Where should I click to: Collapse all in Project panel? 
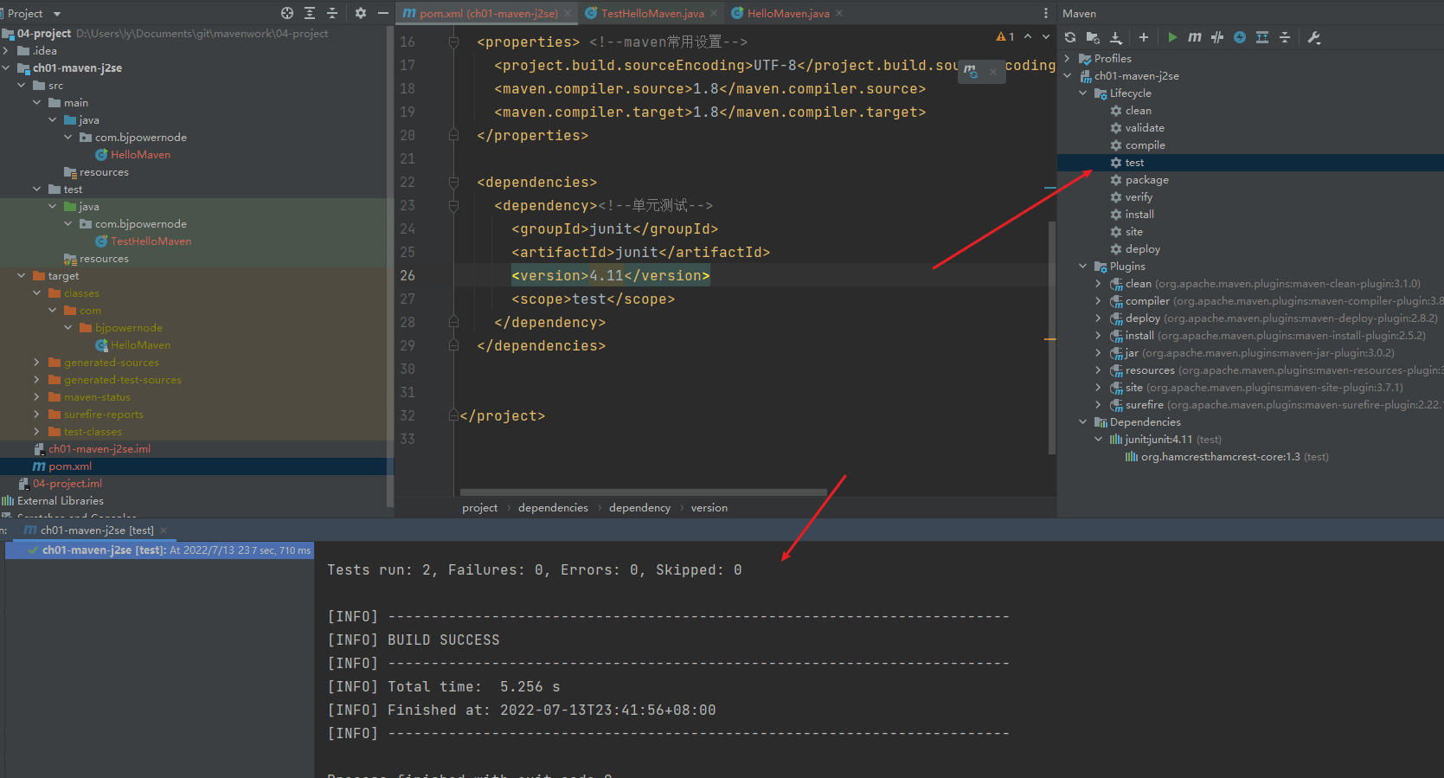click(332, 13)
